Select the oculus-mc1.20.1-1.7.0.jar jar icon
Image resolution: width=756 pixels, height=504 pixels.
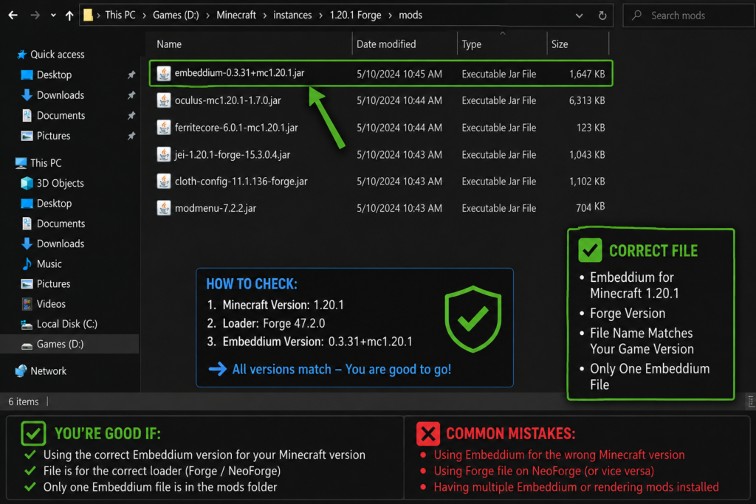tap(164, 100)
